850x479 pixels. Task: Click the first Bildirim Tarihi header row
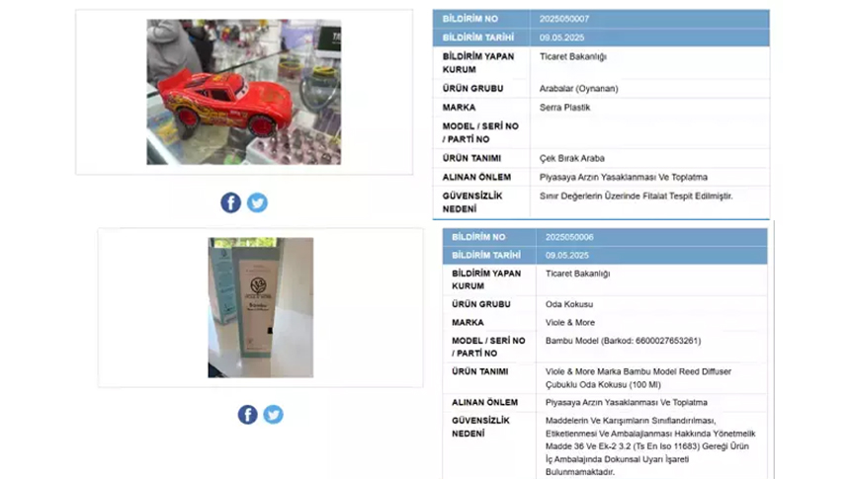click(x=601, y=38)
